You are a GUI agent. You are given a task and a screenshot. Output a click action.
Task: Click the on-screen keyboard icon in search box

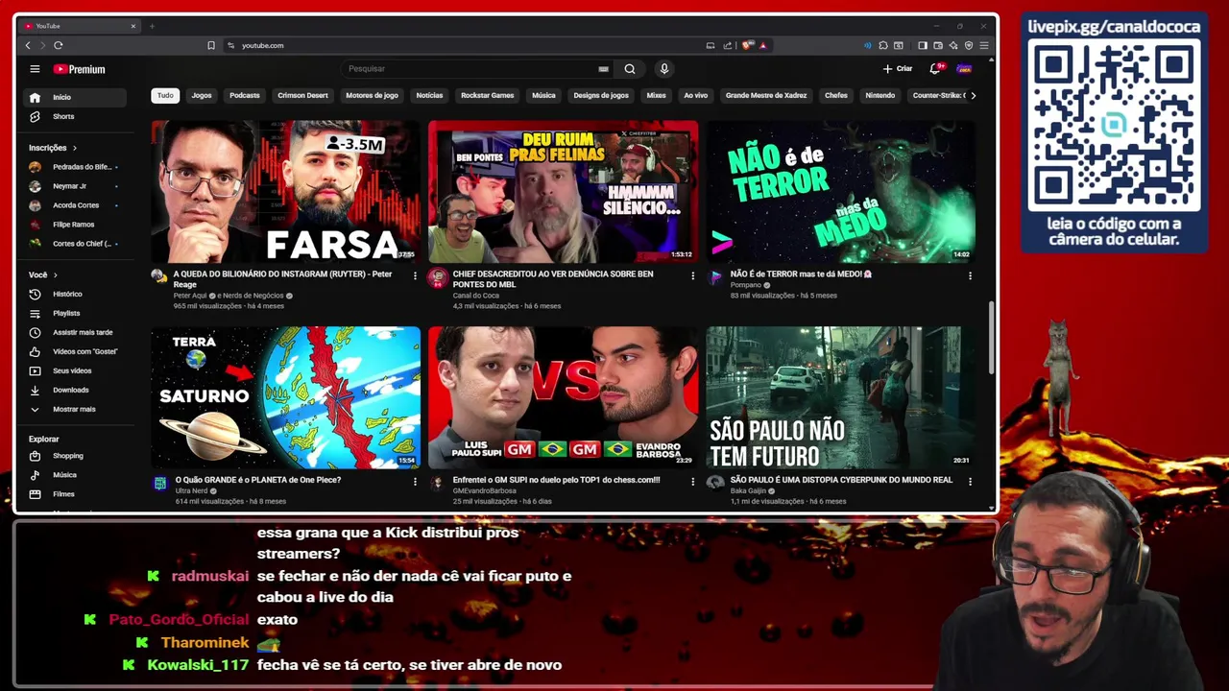click(603, 69)
